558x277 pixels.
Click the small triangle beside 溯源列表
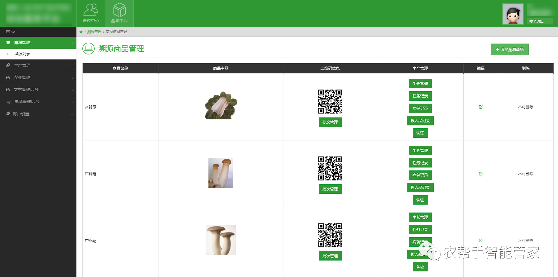point(8,54)
